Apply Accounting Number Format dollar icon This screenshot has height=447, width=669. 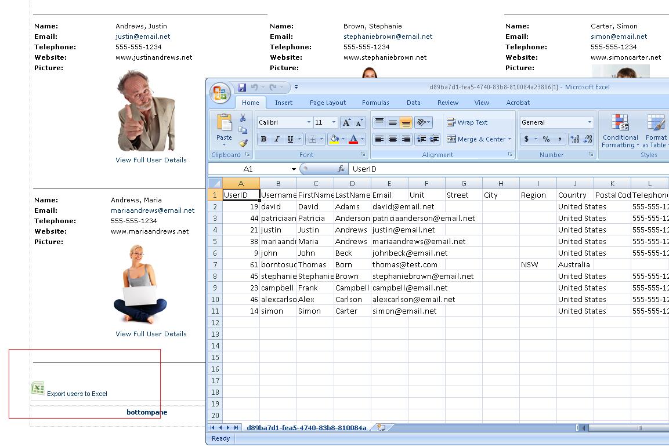526,139
